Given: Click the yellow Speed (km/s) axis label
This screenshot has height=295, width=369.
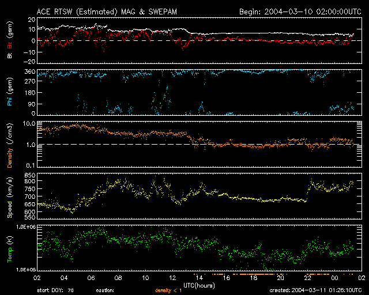Looking at the screenshot, I should point(9,197).
